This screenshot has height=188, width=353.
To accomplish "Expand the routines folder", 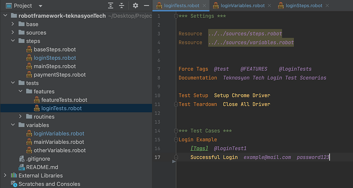I will pos(21,116).
